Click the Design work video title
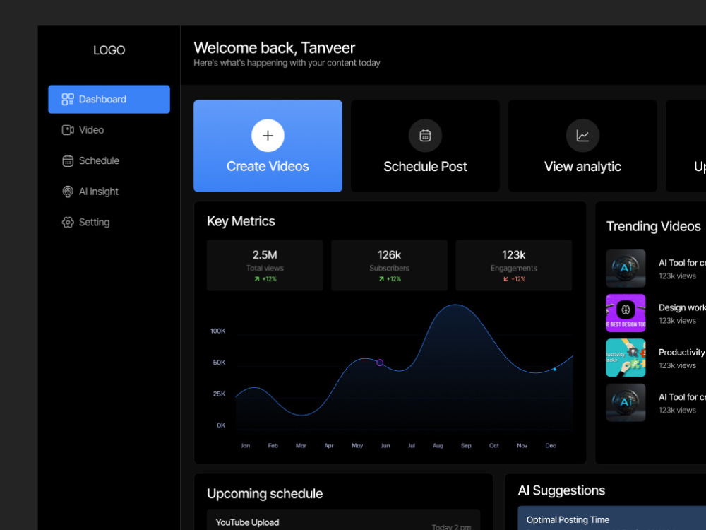This screenshot has width=706, height=530. click(682, 307)
